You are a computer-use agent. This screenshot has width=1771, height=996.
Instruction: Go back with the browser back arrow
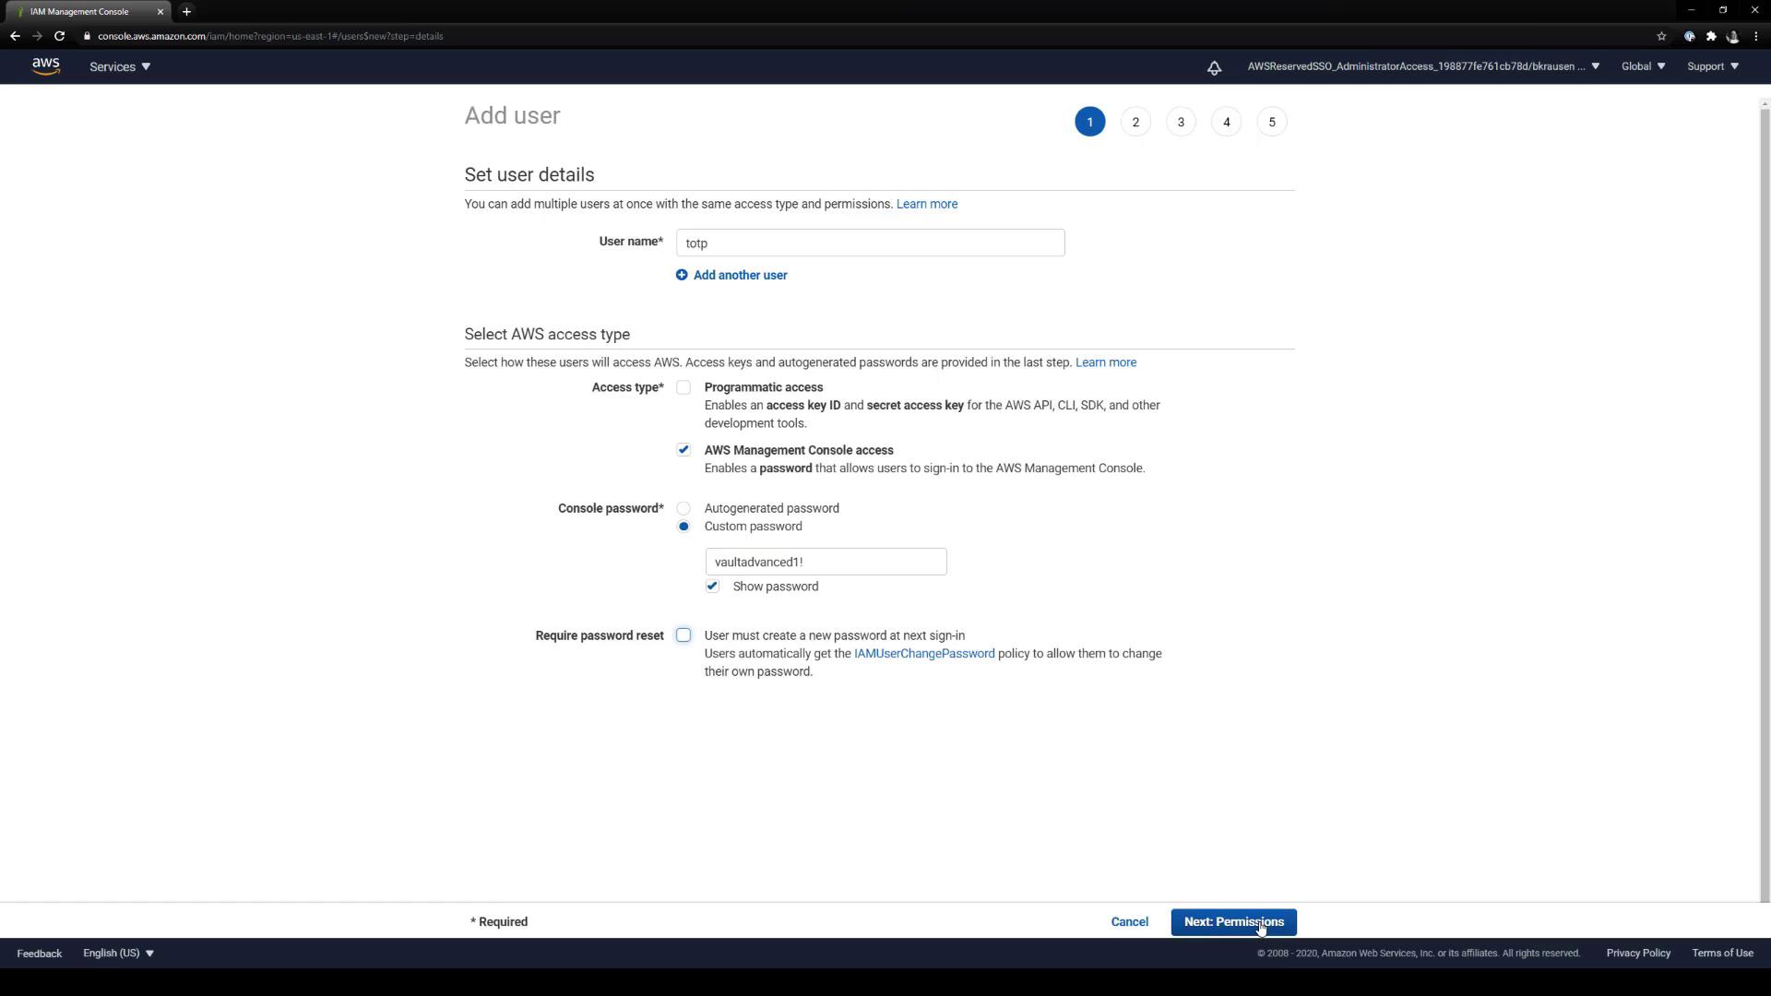tap(15, 36)
